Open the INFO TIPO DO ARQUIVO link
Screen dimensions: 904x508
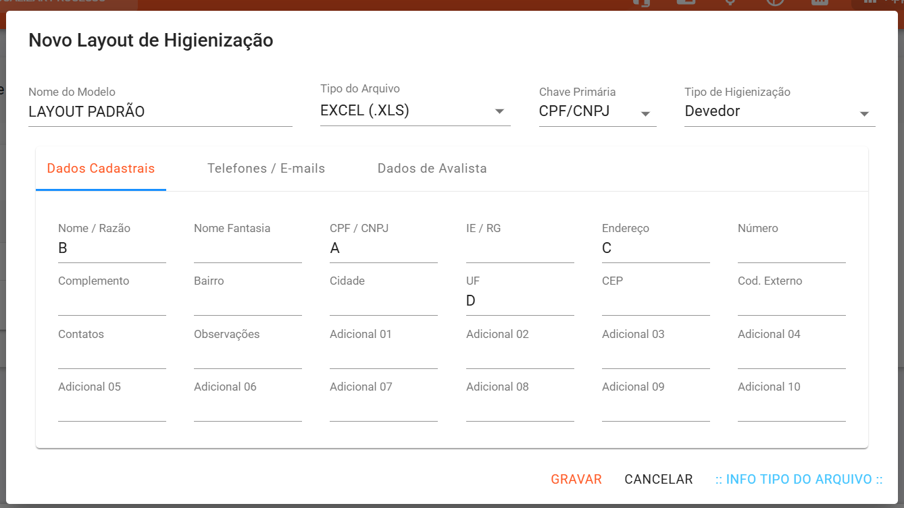click(799, 479)
